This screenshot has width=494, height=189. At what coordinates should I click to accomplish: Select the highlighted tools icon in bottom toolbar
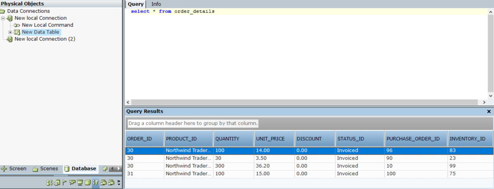coord(95,182)
